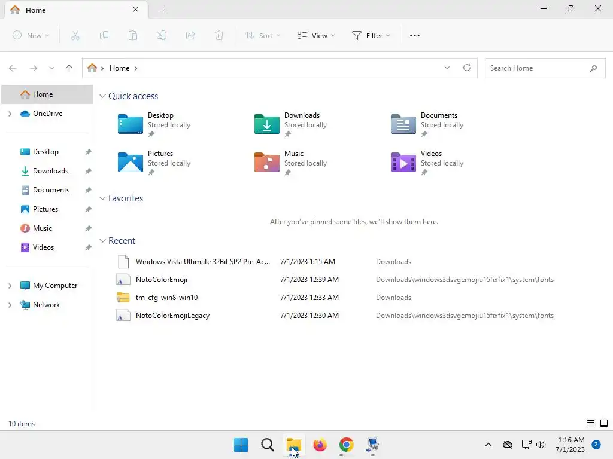613x459 pixels.
Task: Open the Desktop folder in Quick access
Action: (x=154, y=124)
